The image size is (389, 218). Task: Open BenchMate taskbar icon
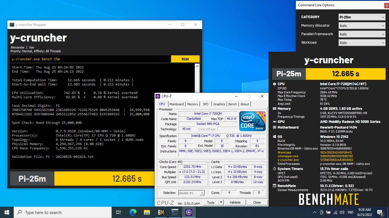point(161,212)
